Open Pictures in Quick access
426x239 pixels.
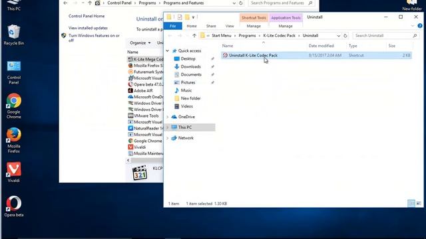[188, 82]
